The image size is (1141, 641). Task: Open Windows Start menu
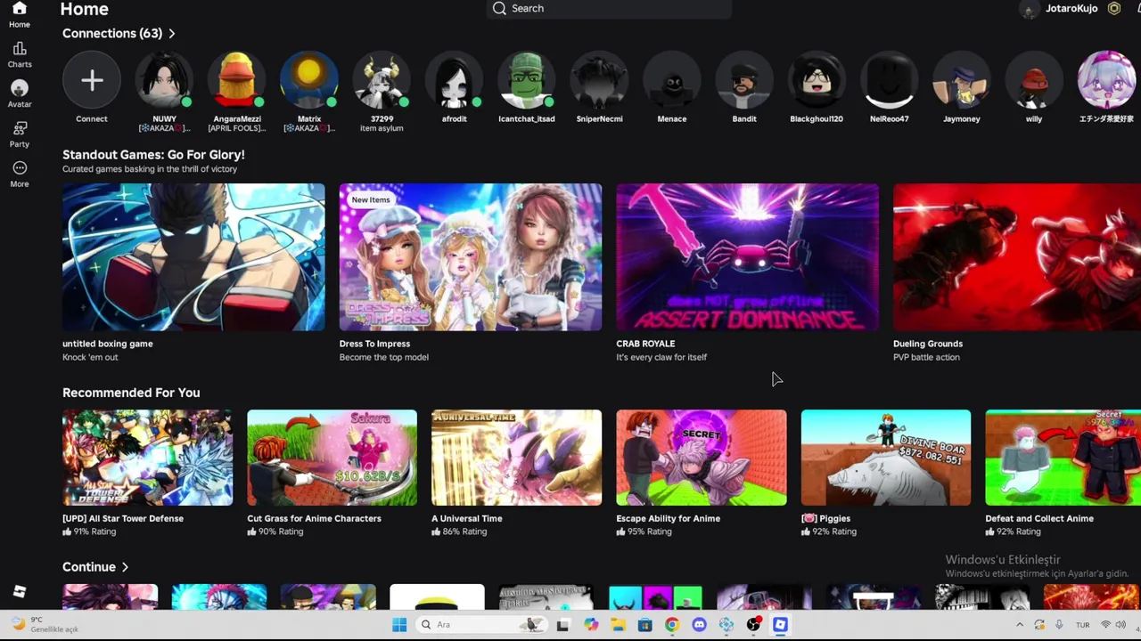tap(399, 625)
